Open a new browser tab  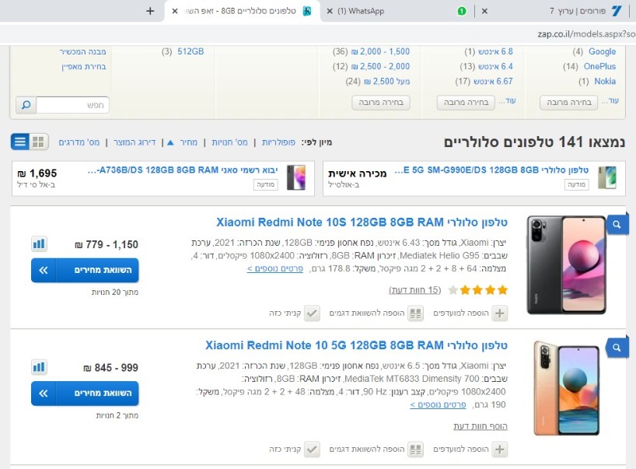coord(150,11)
